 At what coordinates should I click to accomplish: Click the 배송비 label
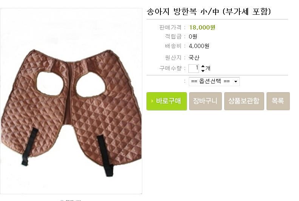[173, 46]
